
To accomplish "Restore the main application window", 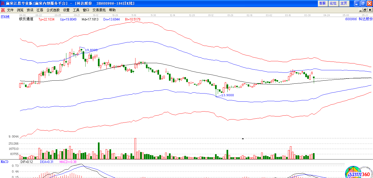I will (x=363, y=3).
